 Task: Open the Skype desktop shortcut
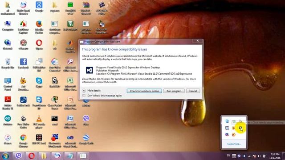point(39,83)
